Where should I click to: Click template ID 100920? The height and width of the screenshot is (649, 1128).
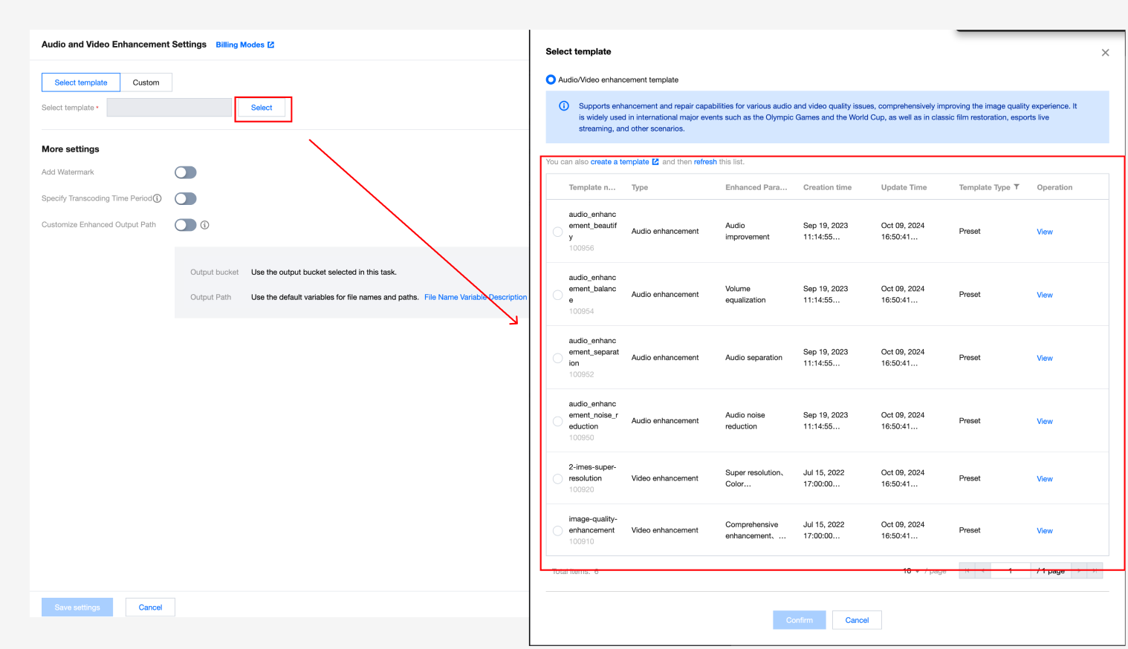(581, 490)
